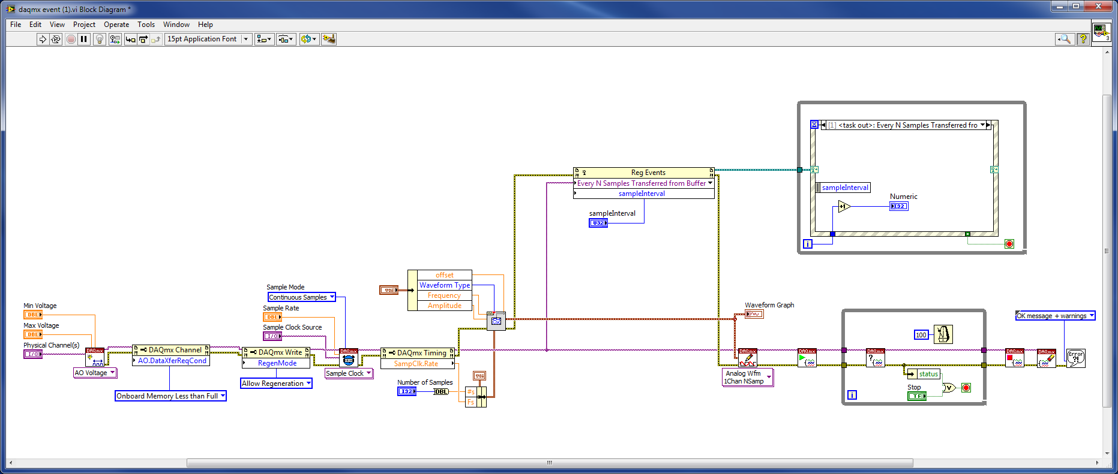
Task: Select the Stop boolean TF terminal
Action: click(917, 396)
